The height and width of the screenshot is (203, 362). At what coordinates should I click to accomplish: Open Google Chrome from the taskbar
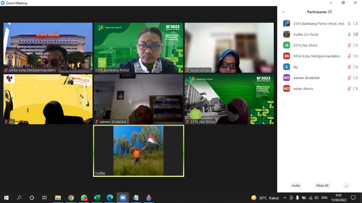pyautogui.click(x=71, y=198)
